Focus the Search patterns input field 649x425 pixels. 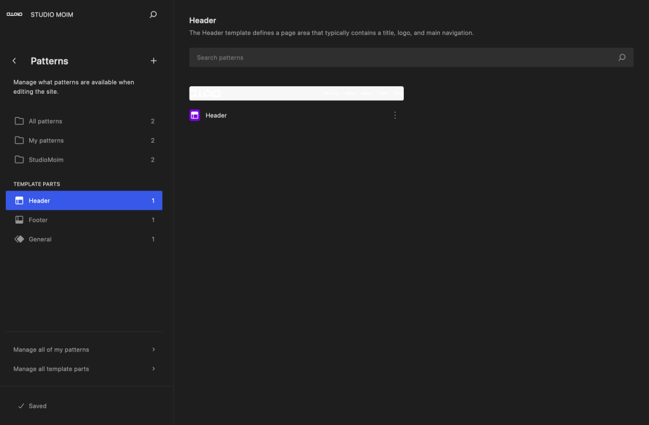click(399, 58)
